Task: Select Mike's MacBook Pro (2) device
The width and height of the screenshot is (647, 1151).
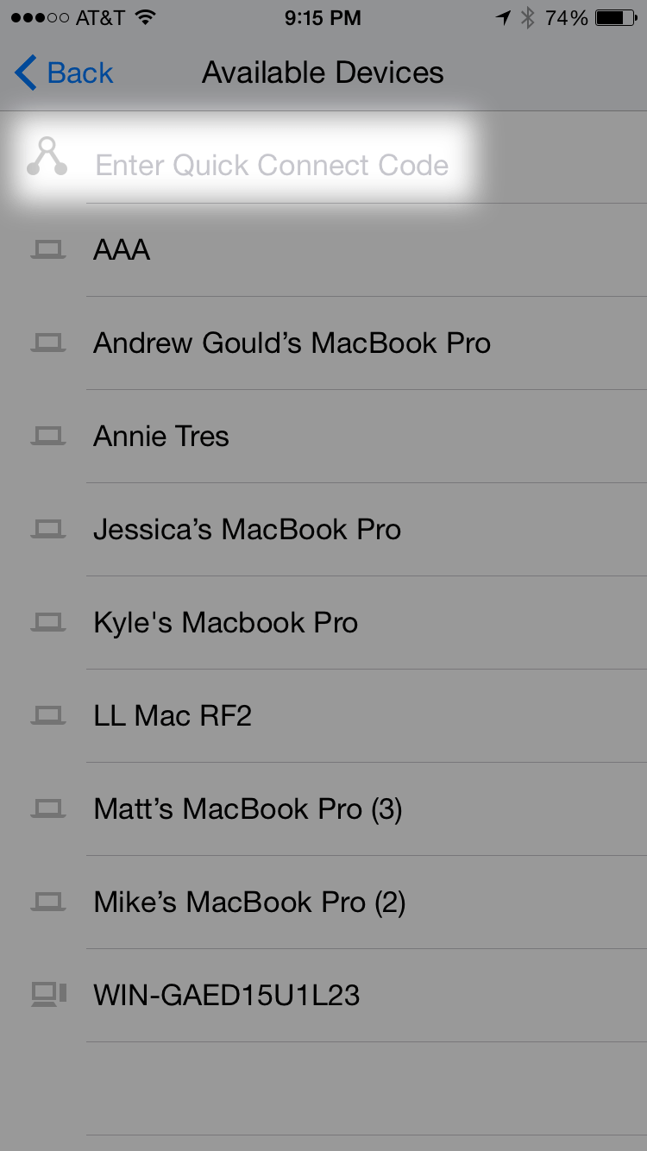Action: click(249, 903)
